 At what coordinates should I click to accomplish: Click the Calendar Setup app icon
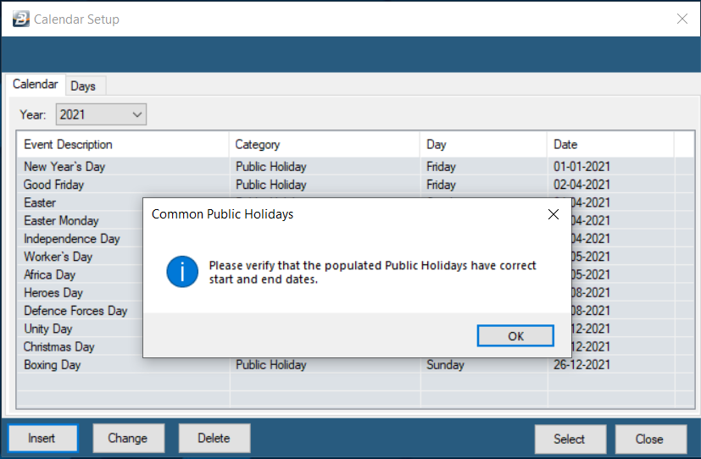[x=20, y=19]
